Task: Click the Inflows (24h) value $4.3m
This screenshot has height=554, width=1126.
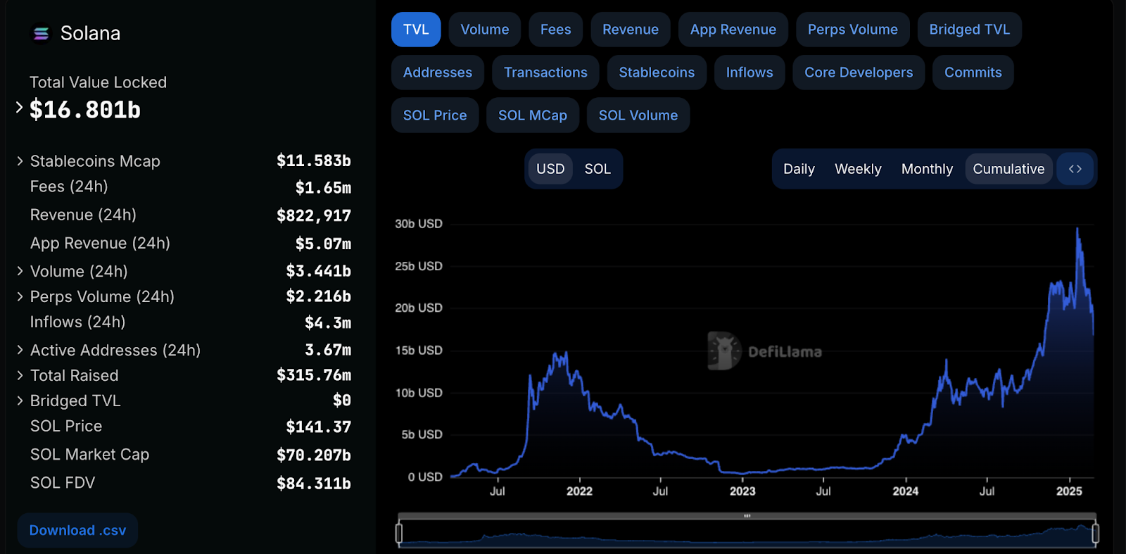Action: pos(328,322)
